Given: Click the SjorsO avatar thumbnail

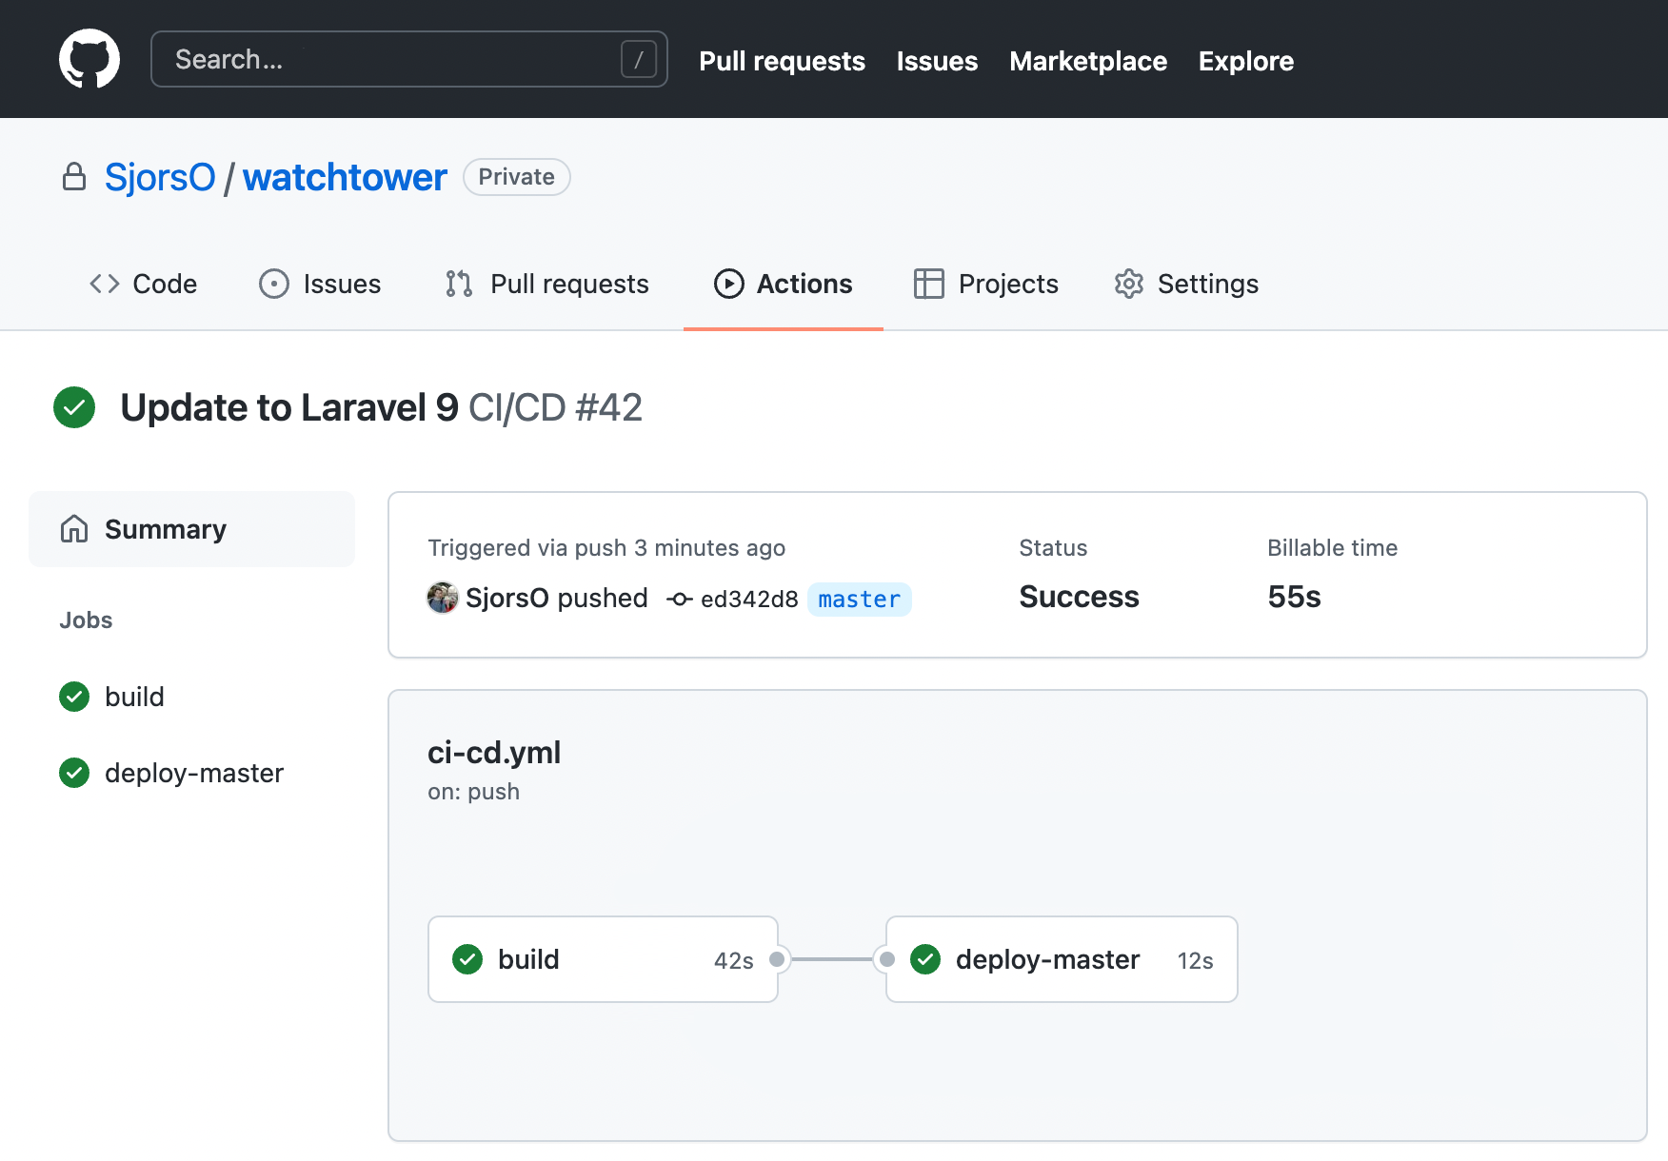Looking at the screenshot, I should pos(443,598).
